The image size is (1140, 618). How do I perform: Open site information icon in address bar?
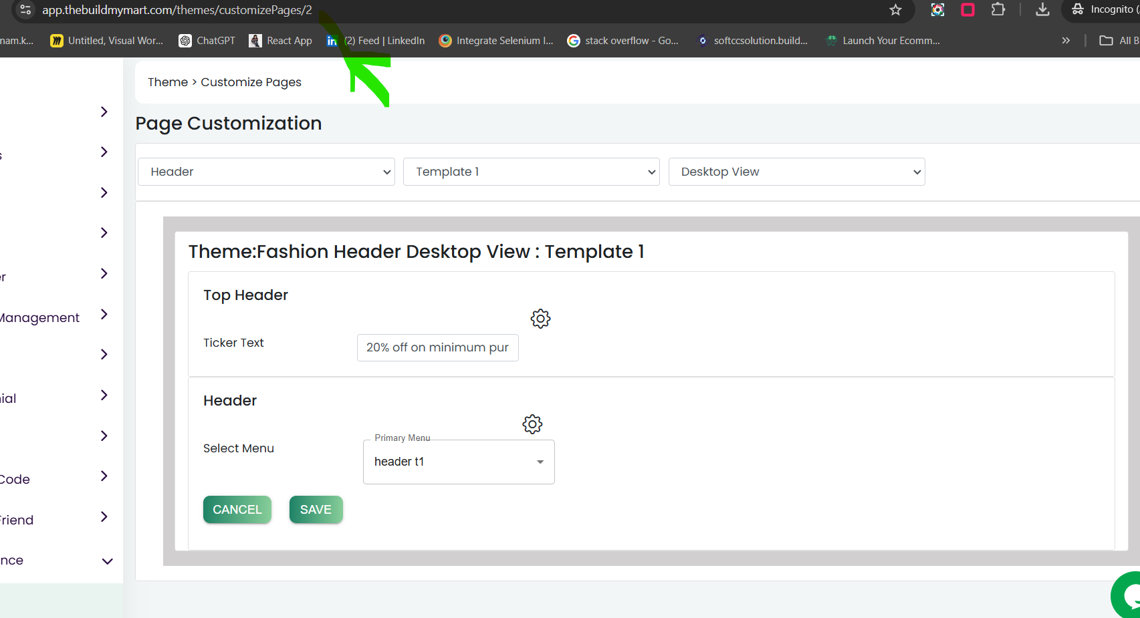pyautogui.click(x=25, y=9)
